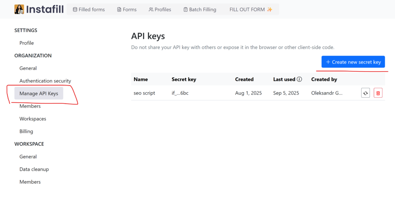The height and width of the screenshot is (199, 395).
Task: Open Profile under Settings
Action: pyautogui.click(x=27, y=43)
